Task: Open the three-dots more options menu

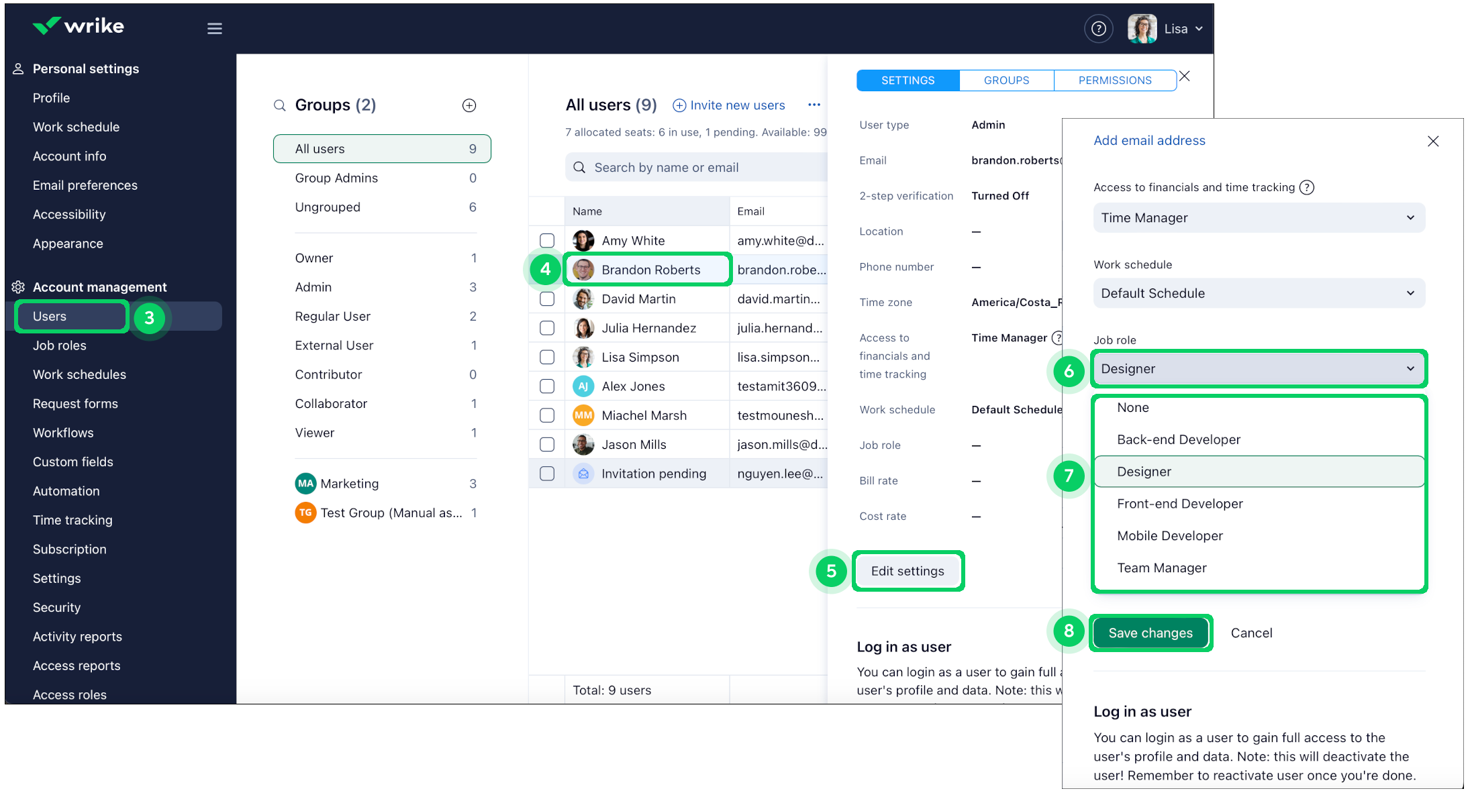Action: pyautogui.click(x=814, y=105)
